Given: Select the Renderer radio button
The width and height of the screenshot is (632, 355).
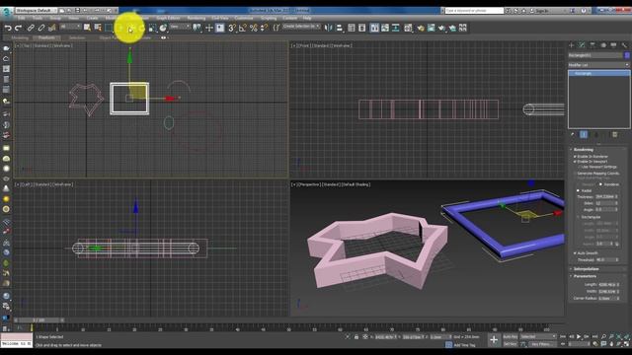Looking at the screenshot, I should (600, 184).
